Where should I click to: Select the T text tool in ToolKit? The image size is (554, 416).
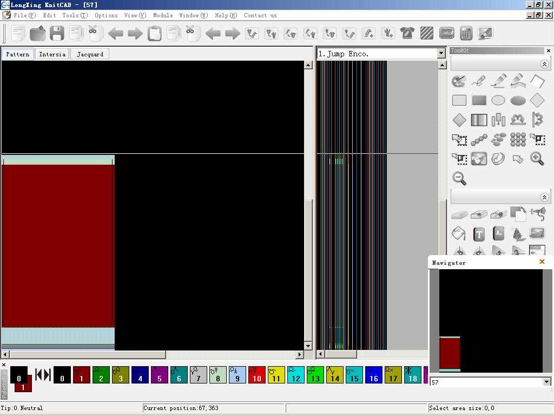point(479,234)
